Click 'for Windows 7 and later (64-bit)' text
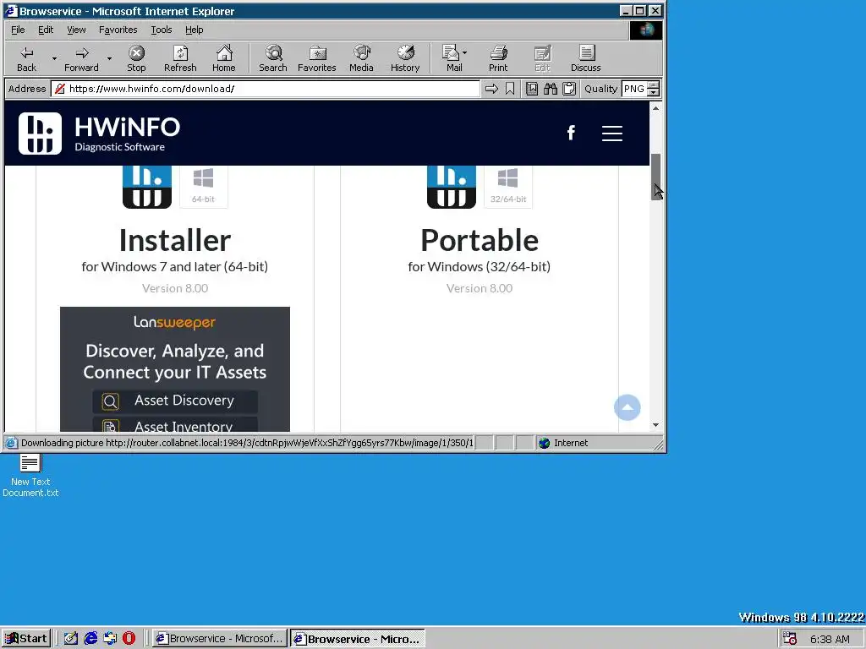 click(x=175, y=266)
